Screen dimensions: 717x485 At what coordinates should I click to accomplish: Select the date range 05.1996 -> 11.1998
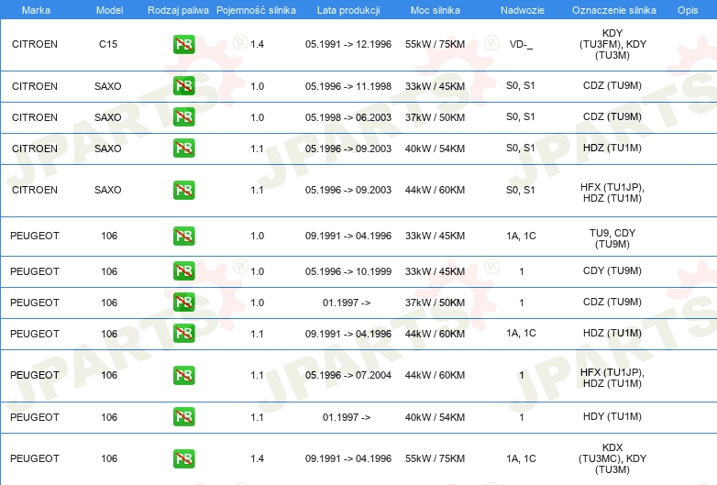click(x=348, y=86)
